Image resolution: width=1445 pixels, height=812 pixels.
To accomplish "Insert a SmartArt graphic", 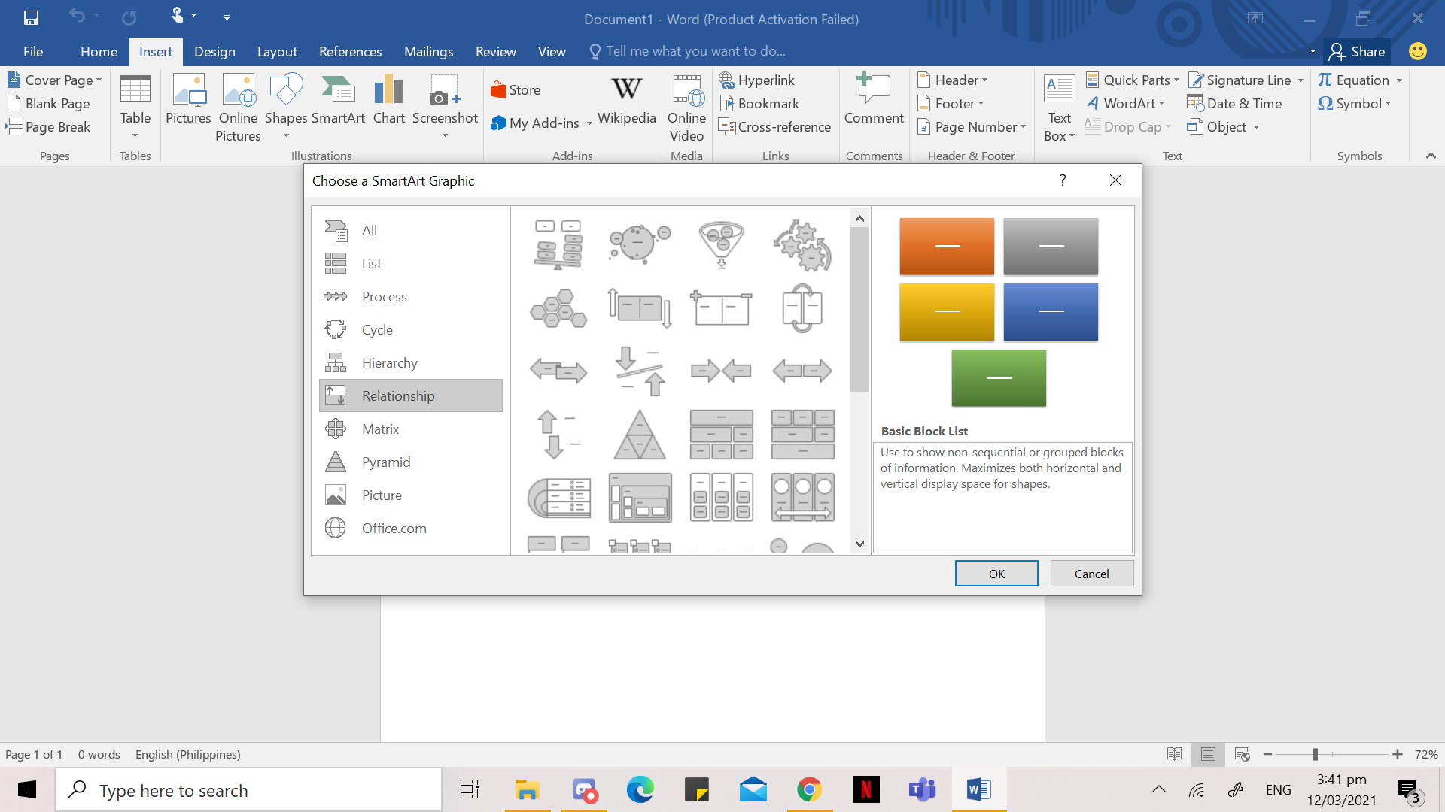I will point(338,103).
